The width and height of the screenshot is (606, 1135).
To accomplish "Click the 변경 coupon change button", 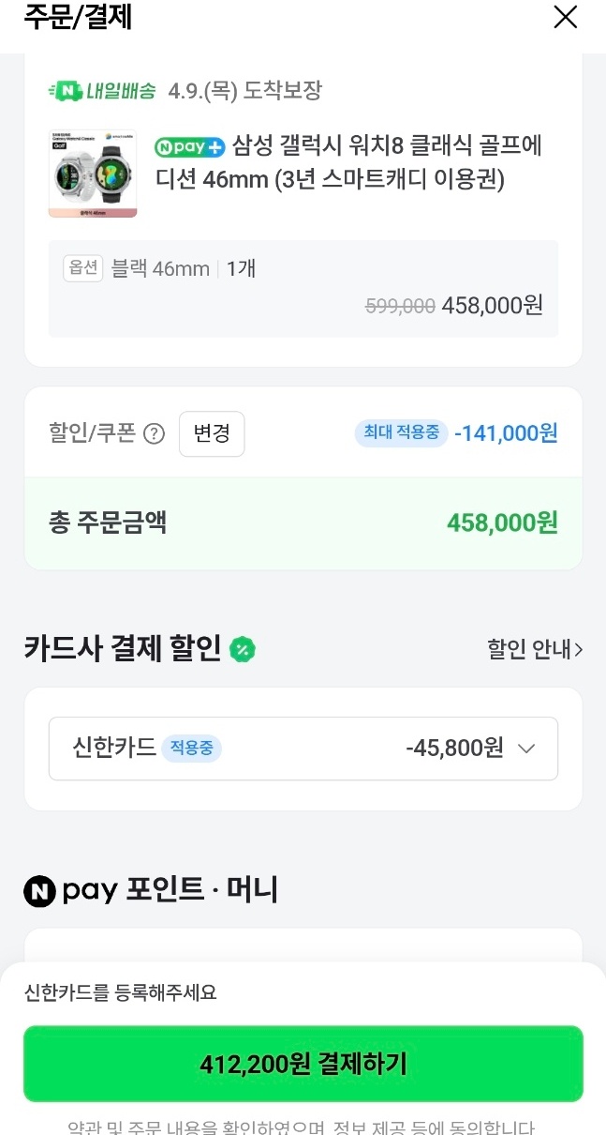I will tap(212, 433).
